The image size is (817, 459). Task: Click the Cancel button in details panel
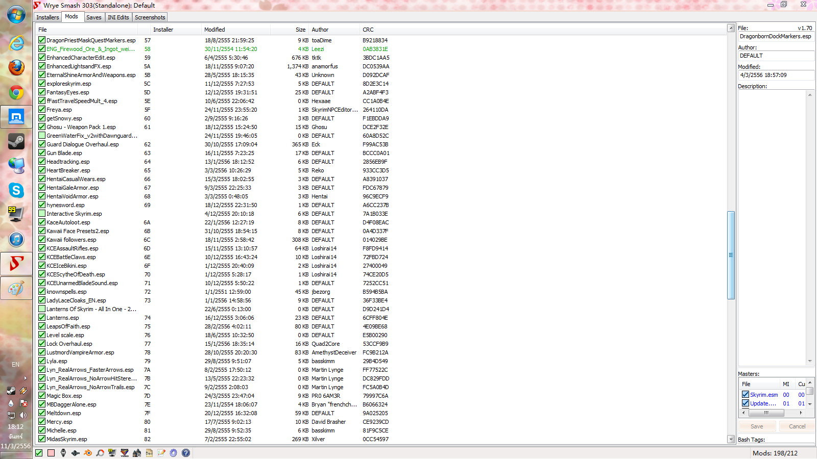797,426
